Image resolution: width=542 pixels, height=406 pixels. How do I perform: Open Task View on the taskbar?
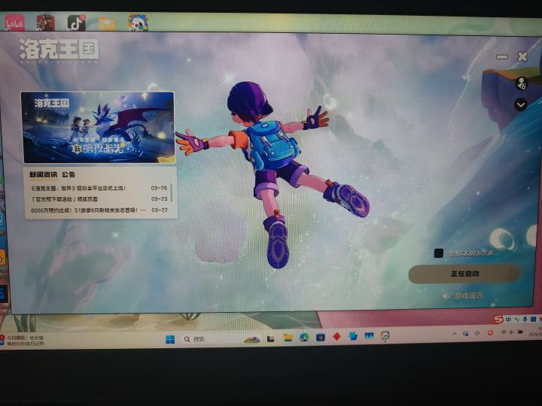(x=271, y=339)
